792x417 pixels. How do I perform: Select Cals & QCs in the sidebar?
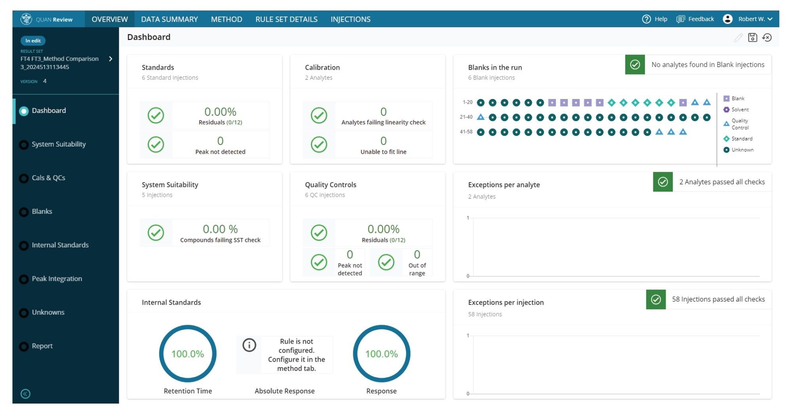point(67,178)
